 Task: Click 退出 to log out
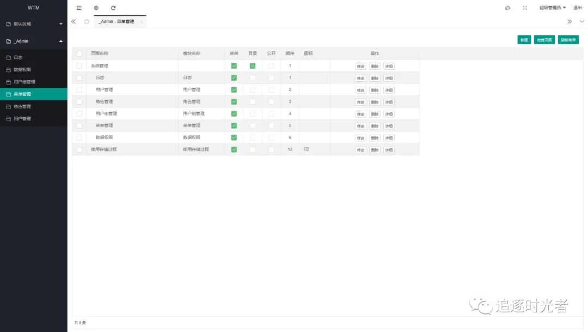pos(577,8)
